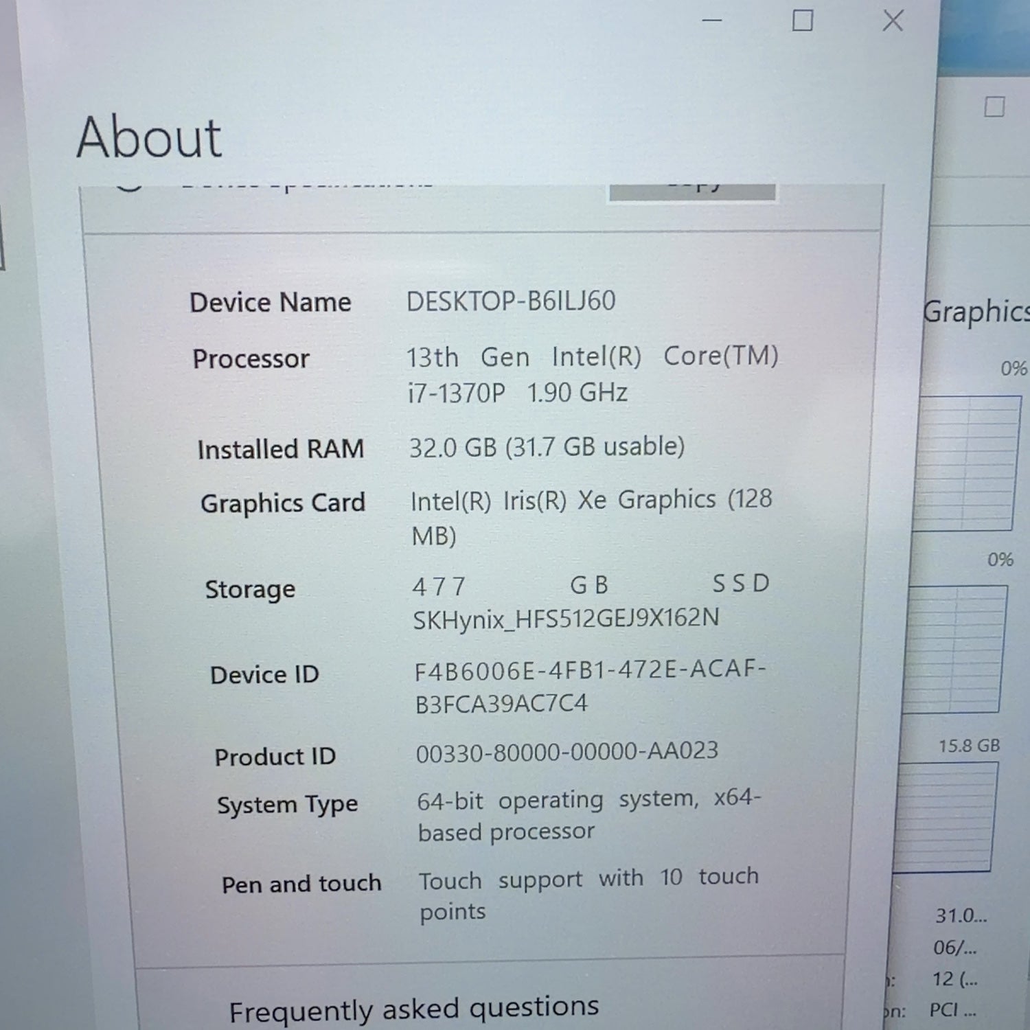Select the Device ID value starting F4B6006E
Screen dimensions: 1030x1030
(x=591, y=686)
